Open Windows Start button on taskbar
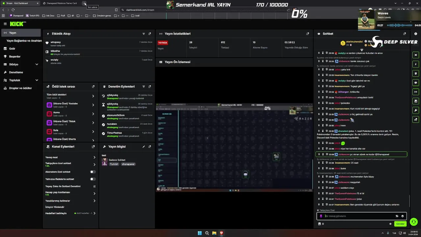This screenshot has height=237, width=421. point(200,233)
